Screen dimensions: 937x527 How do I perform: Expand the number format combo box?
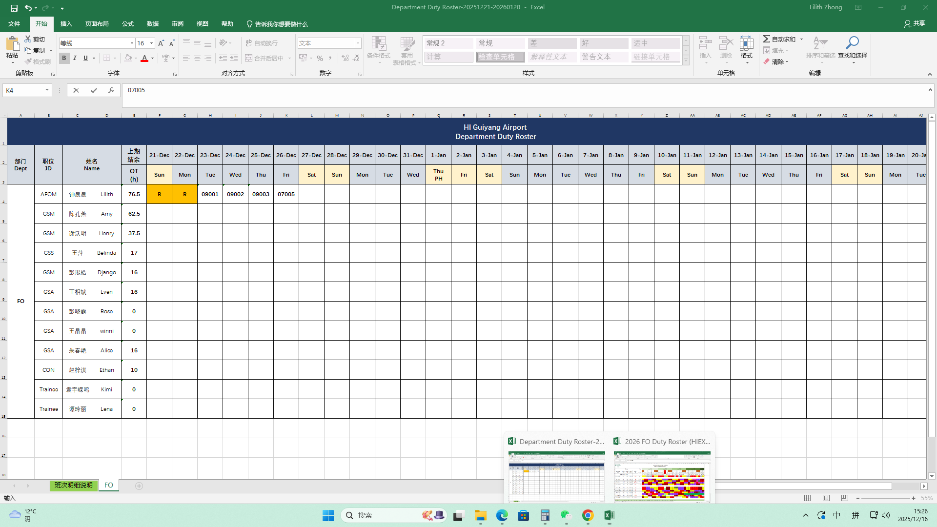pos(358,43)
